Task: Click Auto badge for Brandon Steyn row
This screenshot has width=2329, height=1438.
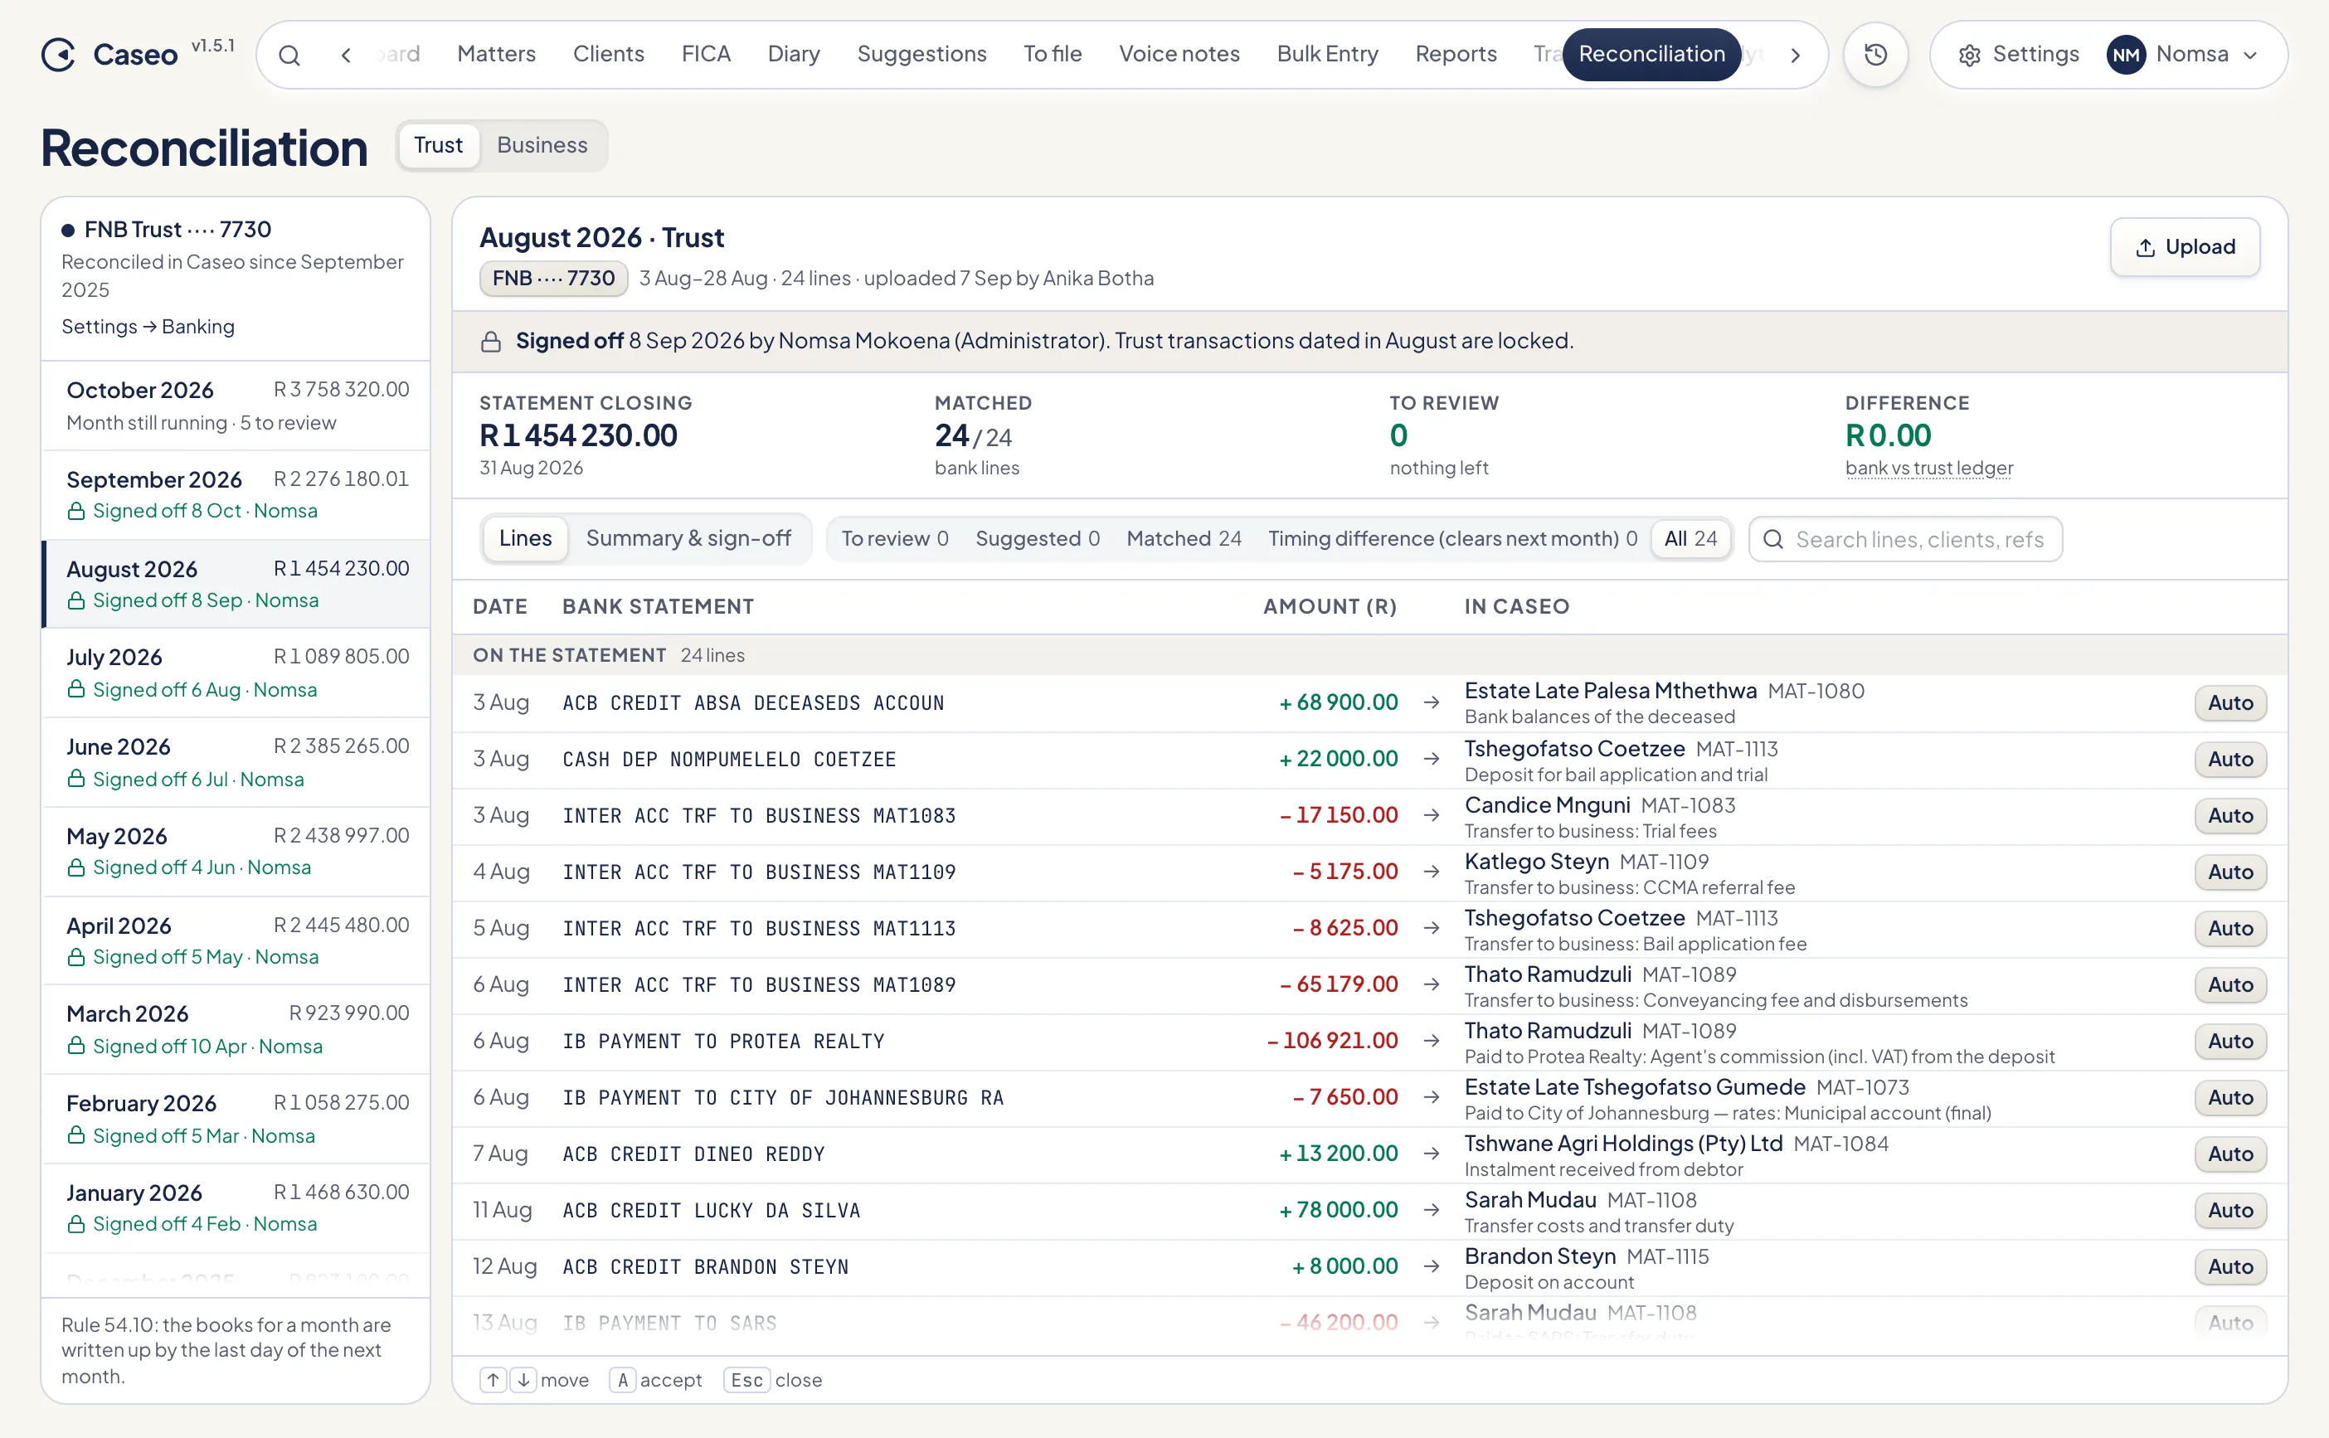Action: [x=2231, y=1267]
